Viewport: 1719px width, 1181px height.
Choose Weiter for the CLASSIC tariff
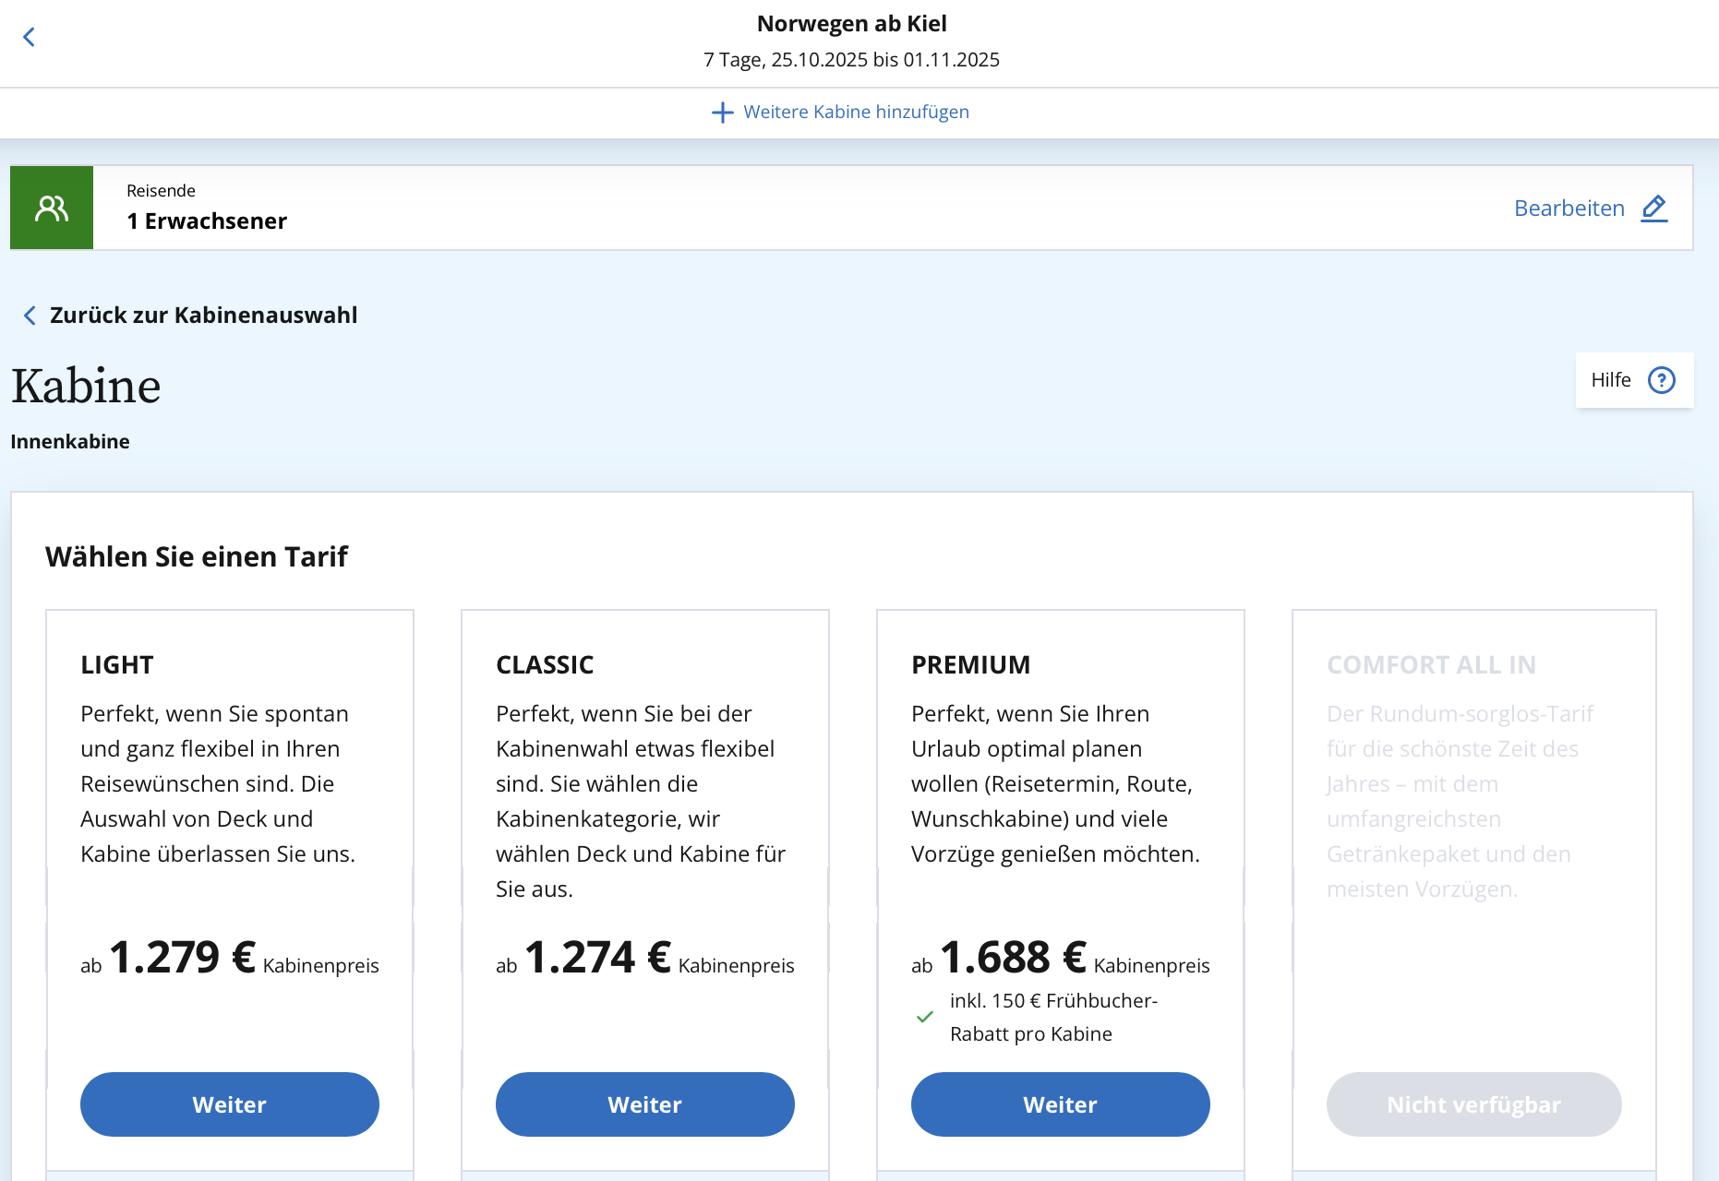(x=645, y=1104)
